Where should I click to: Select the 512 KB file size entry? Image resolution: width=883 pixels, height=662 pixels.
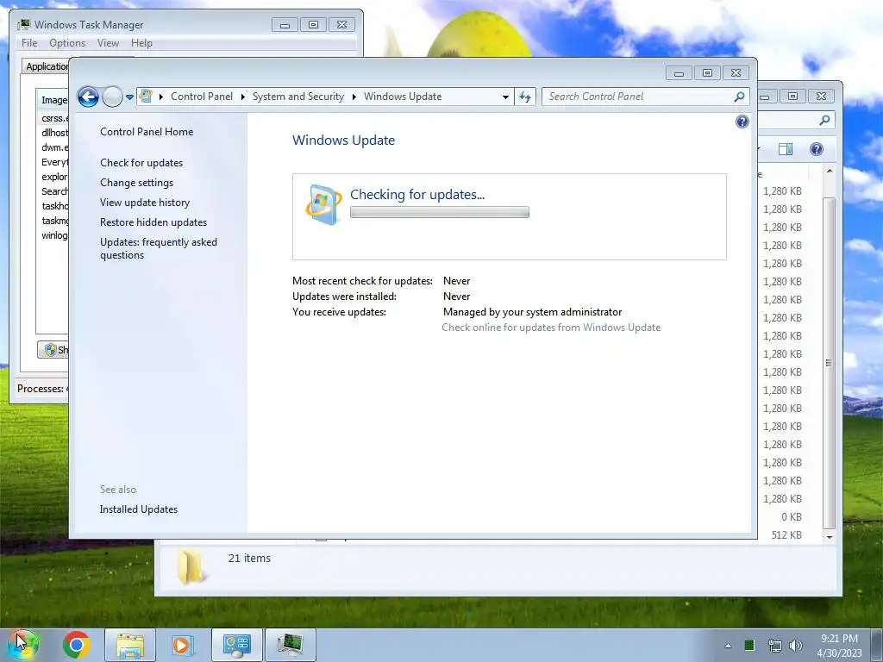(786, 534)
